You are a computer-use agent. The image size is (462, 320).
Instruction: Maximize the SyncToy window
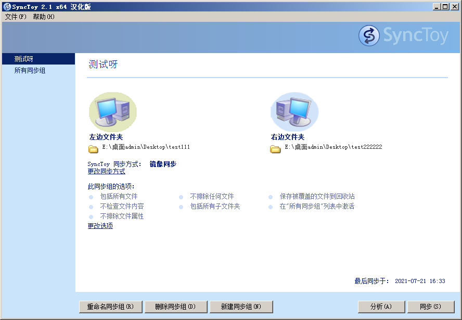point(445,6)
